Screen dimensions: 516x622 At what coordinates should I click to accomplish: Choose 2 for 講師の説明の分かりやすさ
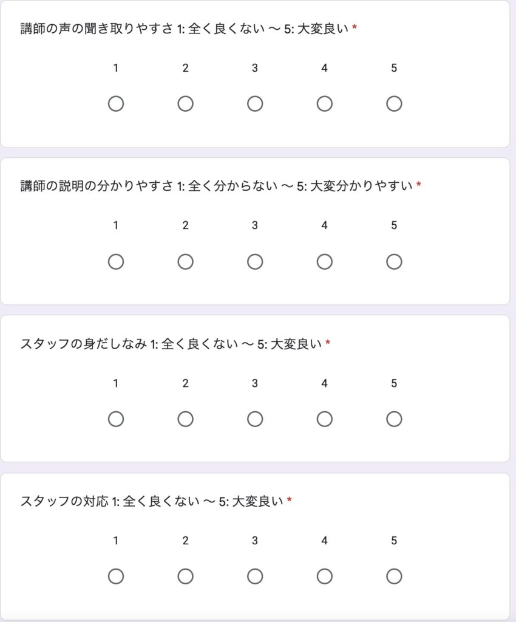coord(186,262)
